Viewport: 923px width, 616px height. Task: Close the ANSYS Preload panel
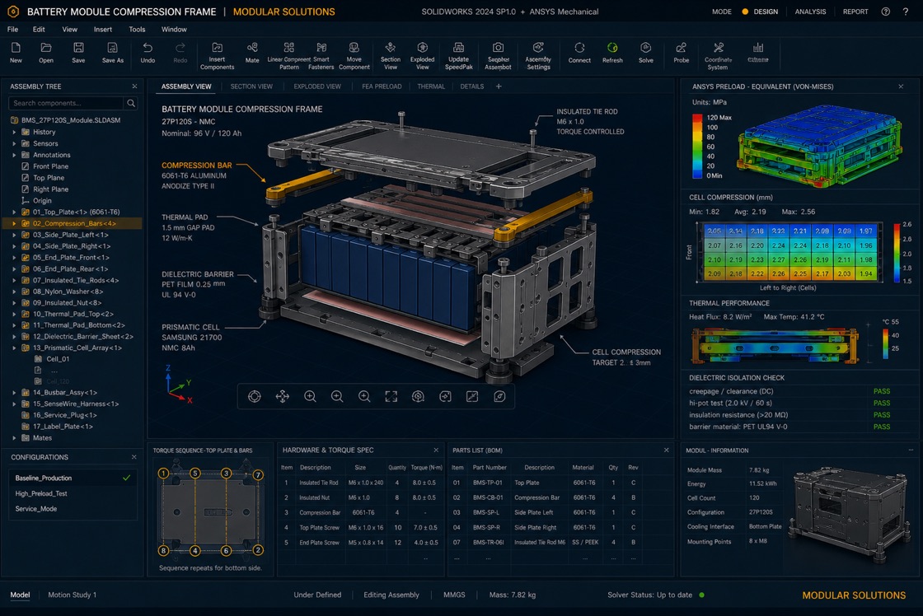[x=901, y=86]
